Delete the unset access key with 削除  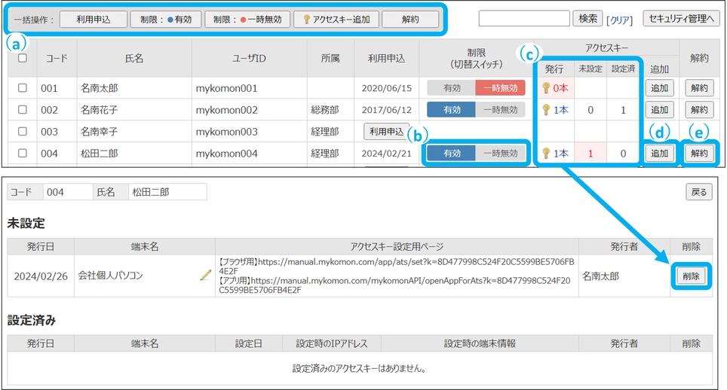[690, 276]
